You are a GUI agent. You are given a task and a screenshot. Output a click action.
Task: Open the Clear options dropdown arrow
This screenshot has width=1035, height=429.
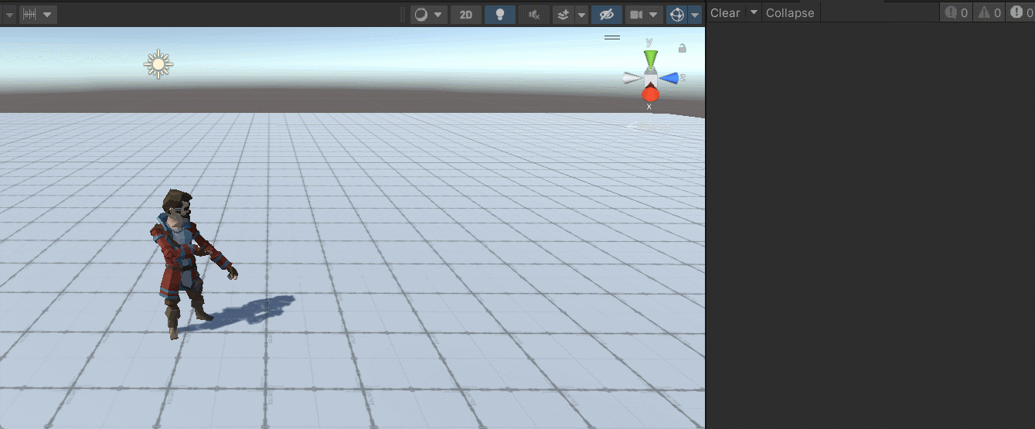pos(753,12)
